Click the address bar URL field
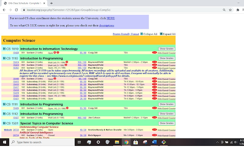Viewport: 244px width, 152px height. (121, 10)
